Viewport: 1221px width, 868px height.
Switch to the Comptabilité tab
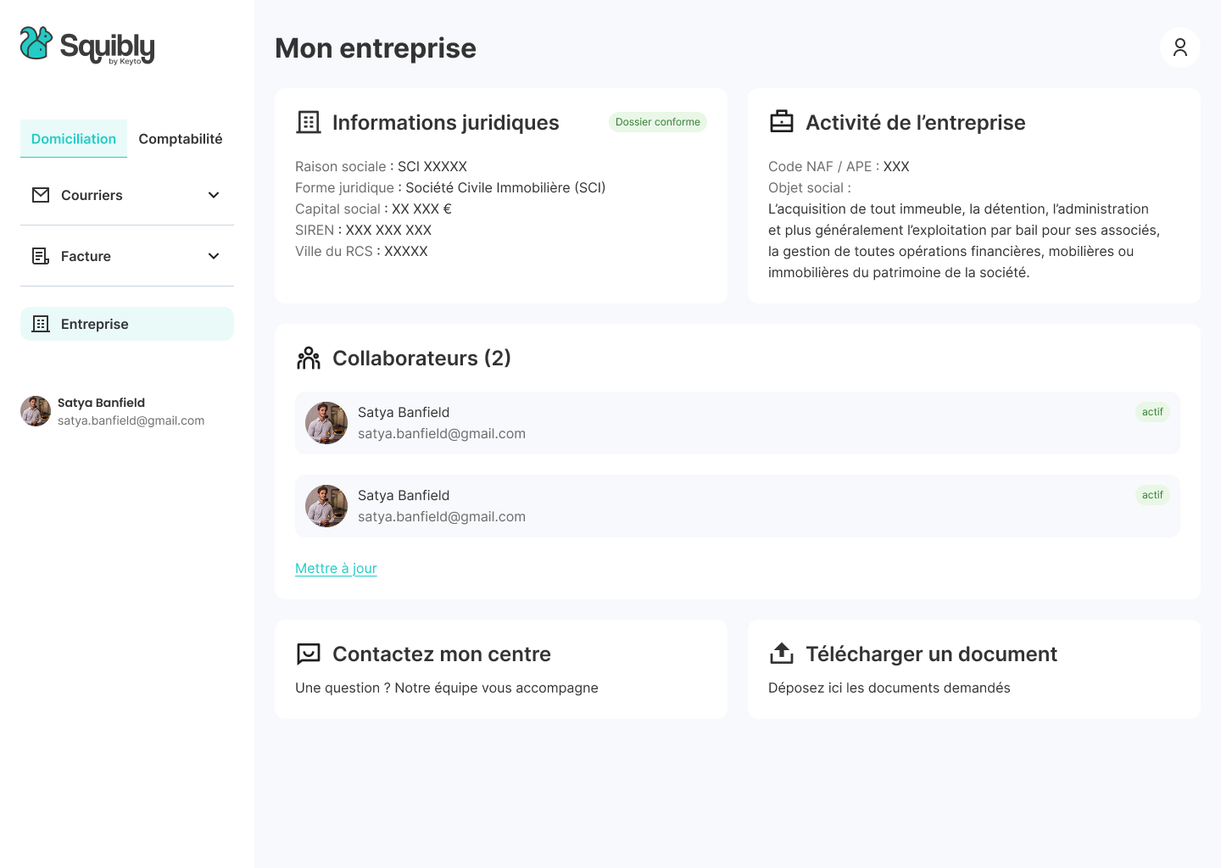coord(181,139)
